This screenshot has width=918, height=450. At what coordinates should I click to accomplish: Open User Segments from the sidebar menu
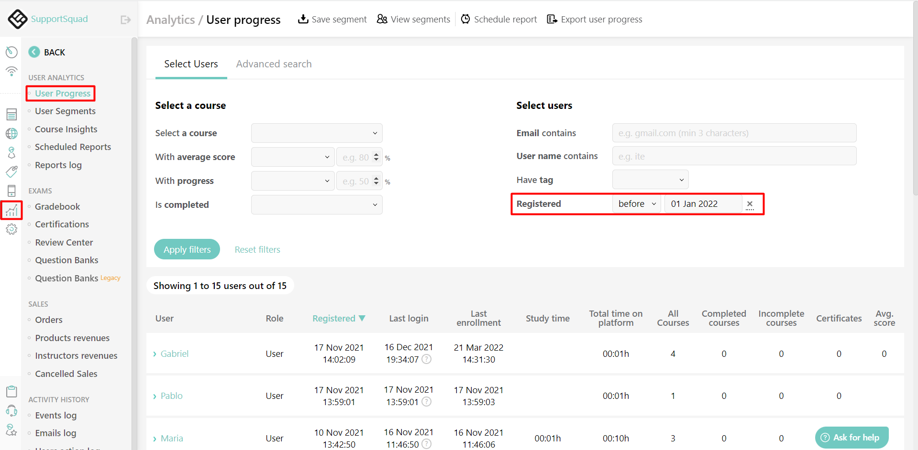coord(65,111)
